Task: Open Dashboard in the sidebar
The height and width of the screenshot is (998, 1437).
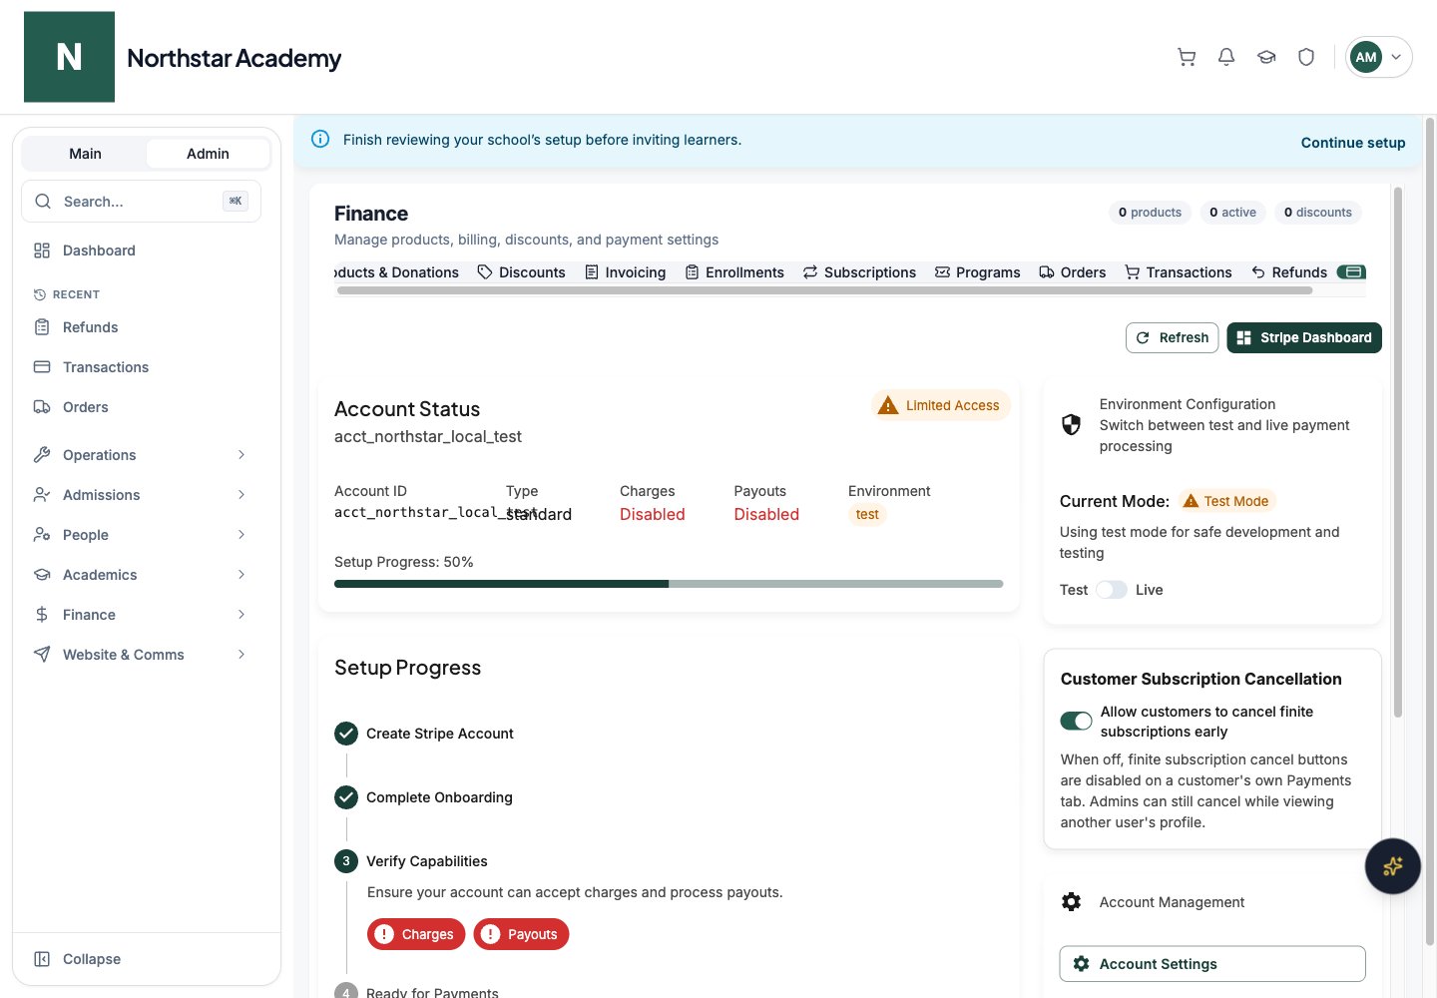Action: click(x=141, y=250)
